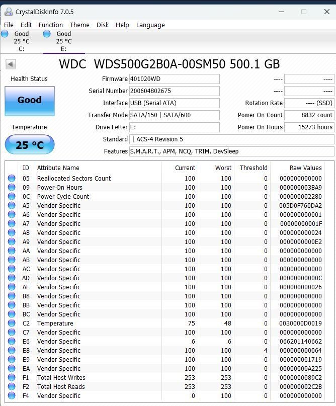
Task: Click the Current column header
Action: [180, 168]
